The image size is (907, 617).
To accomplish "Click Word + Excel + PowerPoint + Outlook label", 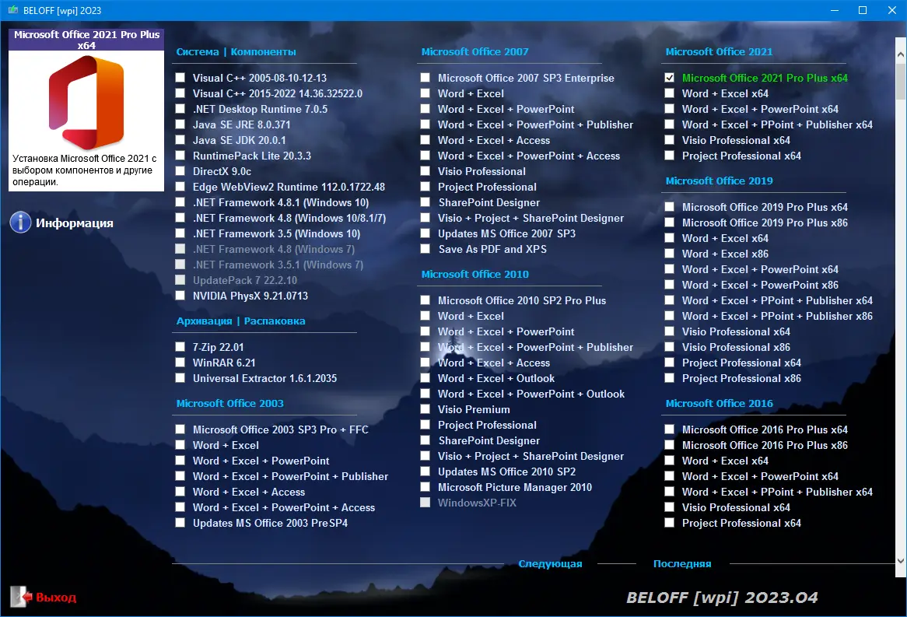I will pos(531,394).
